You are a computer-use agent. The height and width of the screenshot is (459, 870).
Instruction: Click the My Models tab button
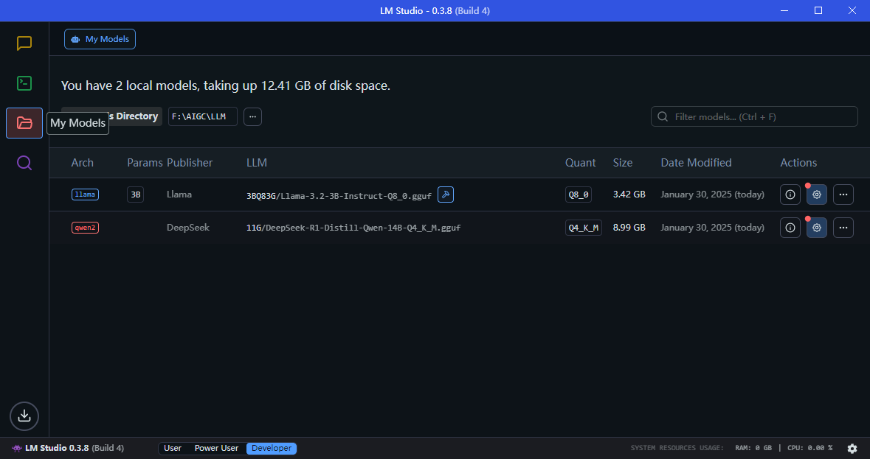[100, 39]
